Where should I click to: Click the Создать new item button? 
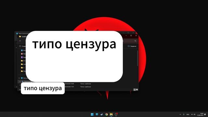click(22, 46)
